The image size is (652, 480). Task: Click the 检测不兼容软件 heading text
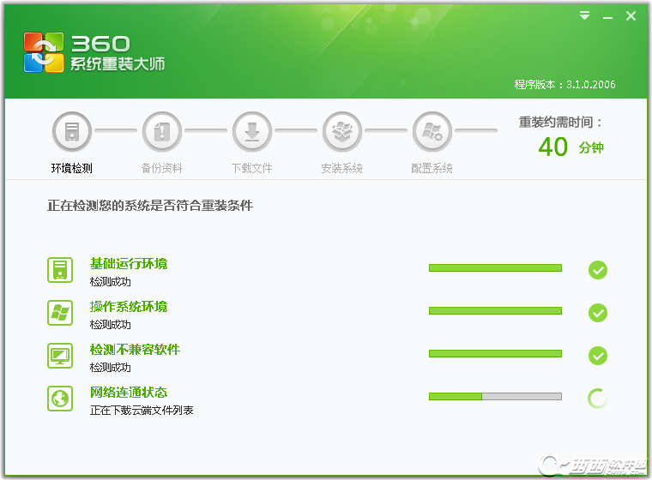tap(135, 350)
